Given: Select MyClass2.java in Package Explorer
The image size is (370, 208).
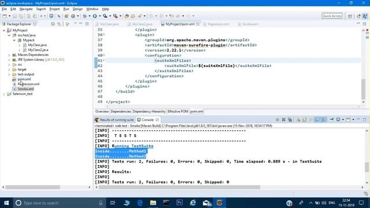Looking at the screenshot, I should [38, 50].
